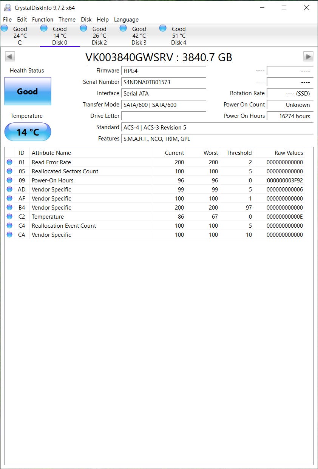Click status icon for C2 Temperature row

pyautogui.click(x=9, y=217)
